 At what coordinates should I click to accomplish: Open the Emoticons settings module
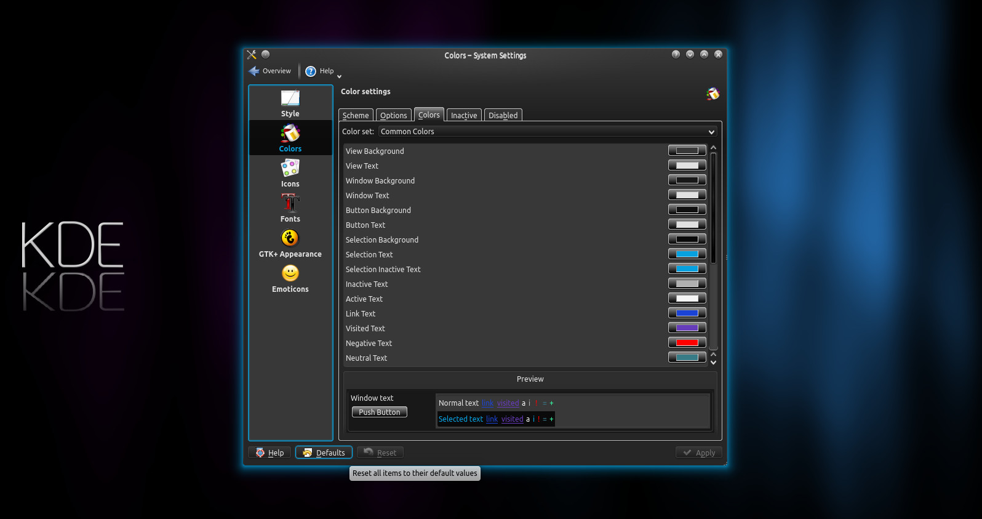[x=290, y=278]
